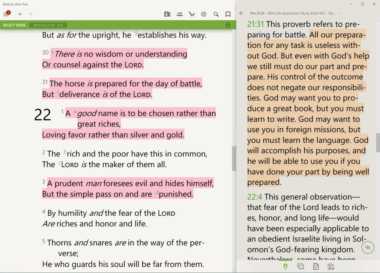Open the Settings gear icon
This screenshot has height=273, width=380.
click(203, 14)
